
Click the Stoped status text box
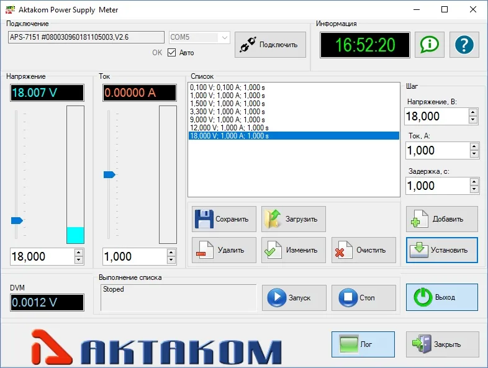click(x=178, y=297)
